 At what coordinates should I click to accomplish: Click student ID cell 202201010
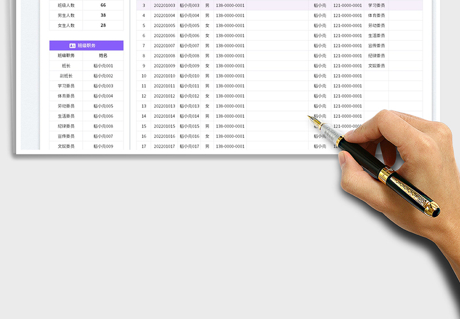point(164,76)
